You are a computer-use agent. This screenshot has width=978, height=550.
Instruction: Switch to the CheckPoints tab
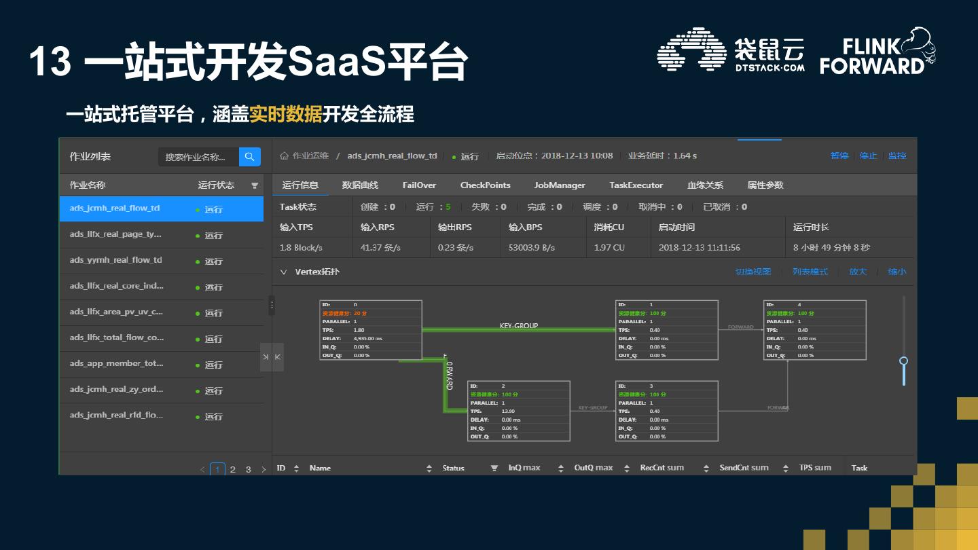click(x=485, y=185)
